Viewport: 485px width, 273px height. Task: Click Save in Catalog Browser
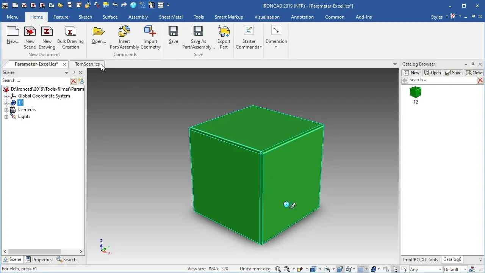(453, 73)
